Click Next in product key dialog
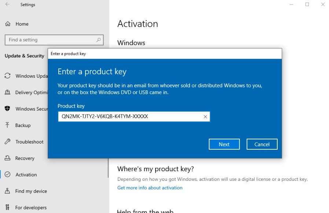Image resolution: width=329 pixels, height=213 pixels. click(x=224, y=144)
